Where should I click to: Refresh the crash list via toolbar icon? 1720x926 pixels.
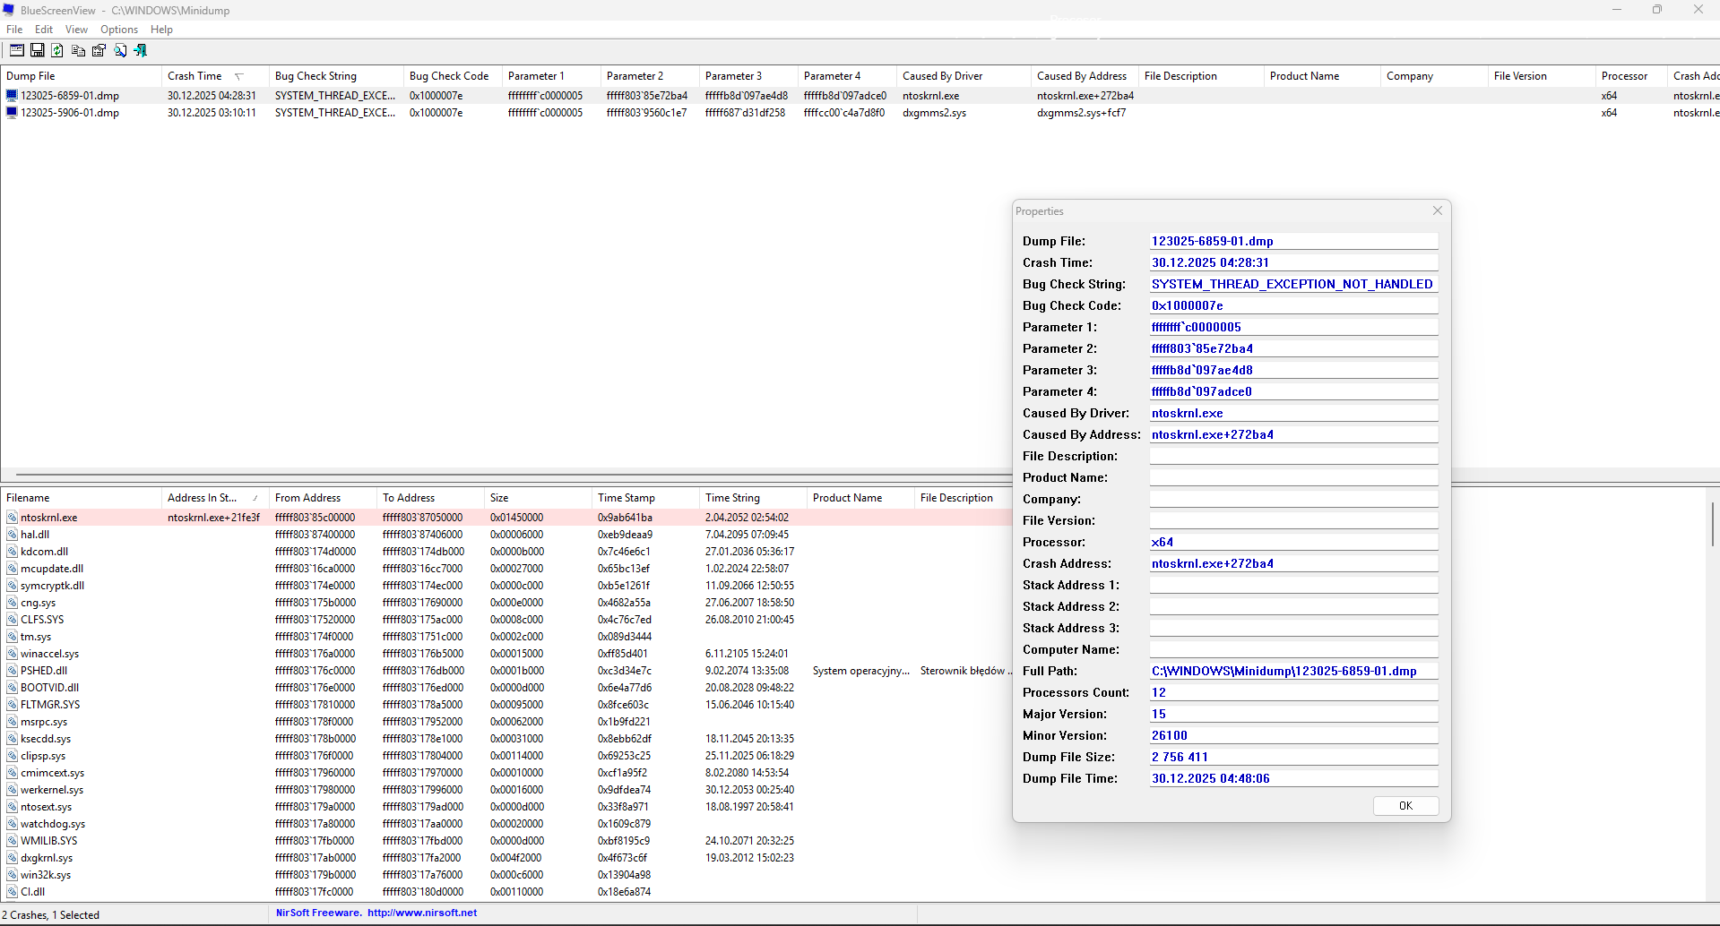coord(57,51)
